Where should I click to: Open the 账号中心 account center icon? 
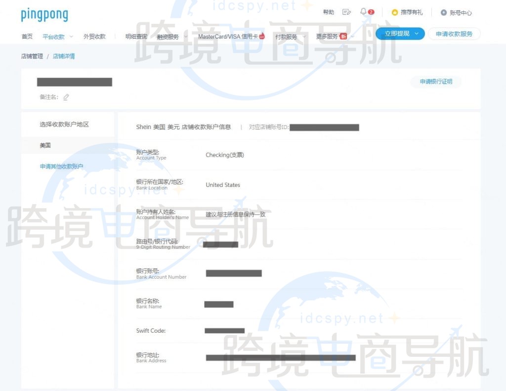click(x=443, y=12)
